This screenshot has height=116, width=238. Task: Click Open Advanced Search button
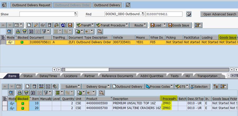click(x=219, y=14)
